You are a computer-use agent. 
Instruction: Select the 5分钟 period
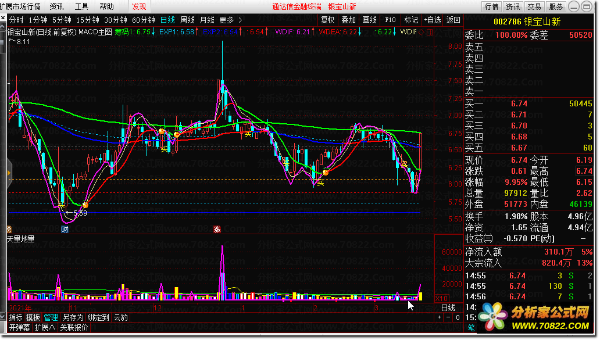(x=62, y=20)
